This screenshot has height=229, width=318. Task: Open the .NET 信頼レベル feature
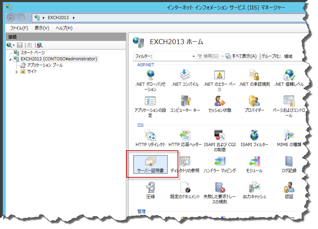(289, 78)
